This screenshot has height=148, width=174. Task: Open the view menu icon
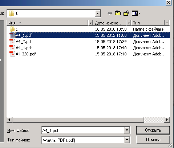point(136,13)
